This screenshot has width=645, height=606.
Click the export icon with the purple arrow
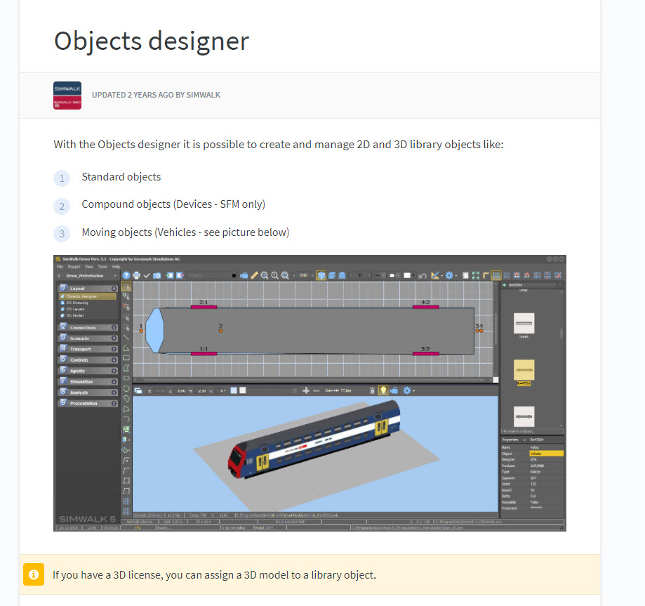[x=180, y=275]
